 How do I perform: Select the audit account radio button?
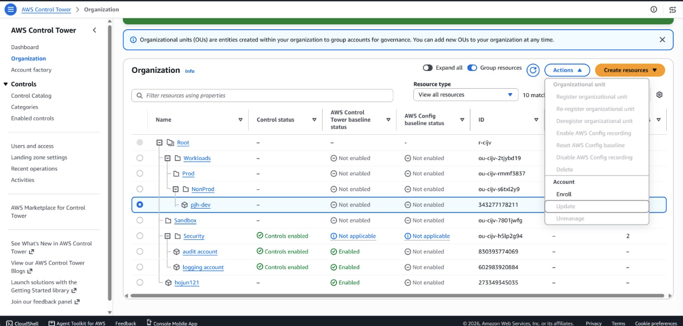(x=140, y=252)
